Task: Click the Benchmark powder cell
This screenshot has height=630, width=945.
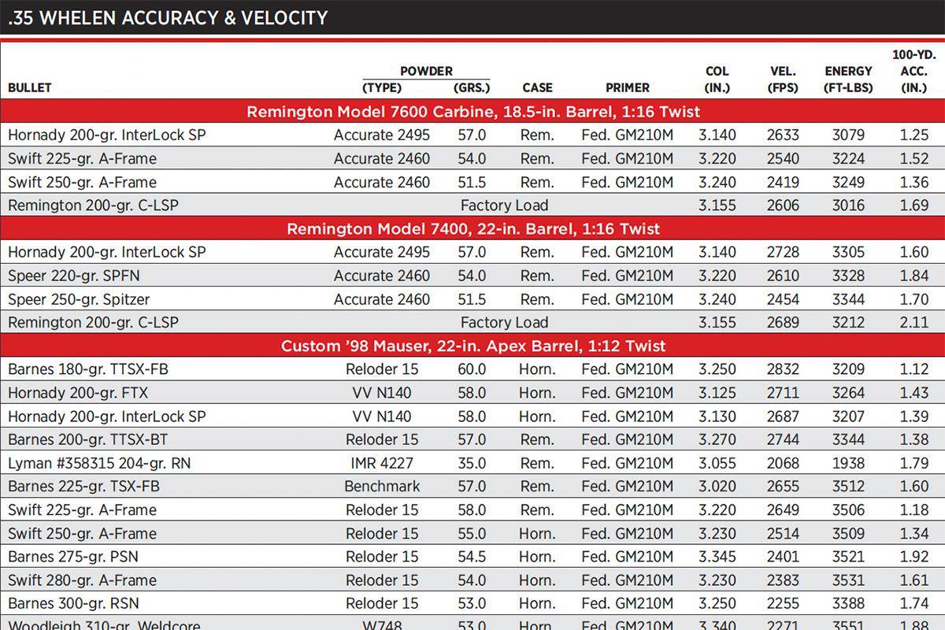Action: (382, 486)
